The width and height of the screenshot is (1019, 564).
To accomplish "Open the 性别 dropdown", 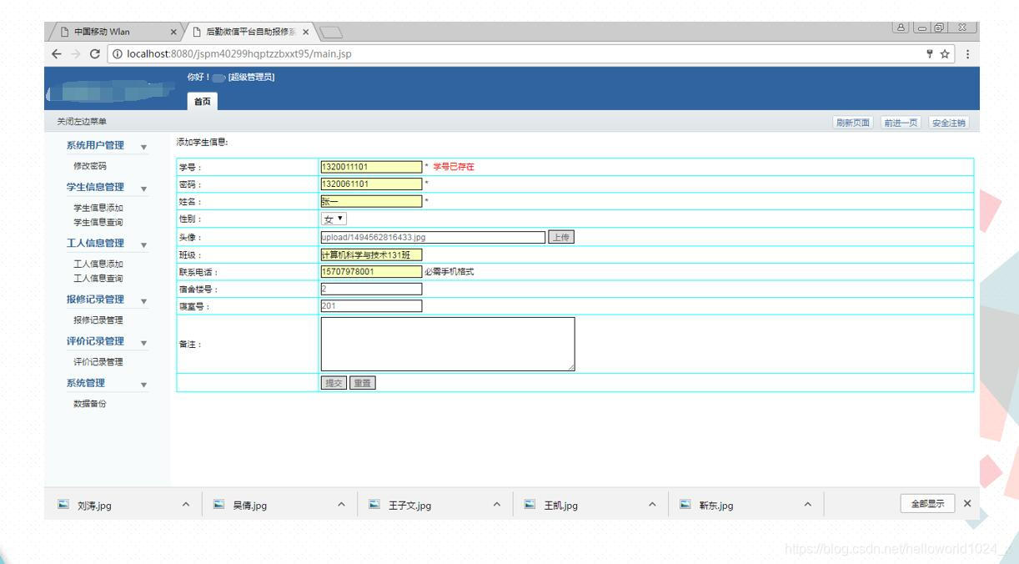I will coord(334,219).
